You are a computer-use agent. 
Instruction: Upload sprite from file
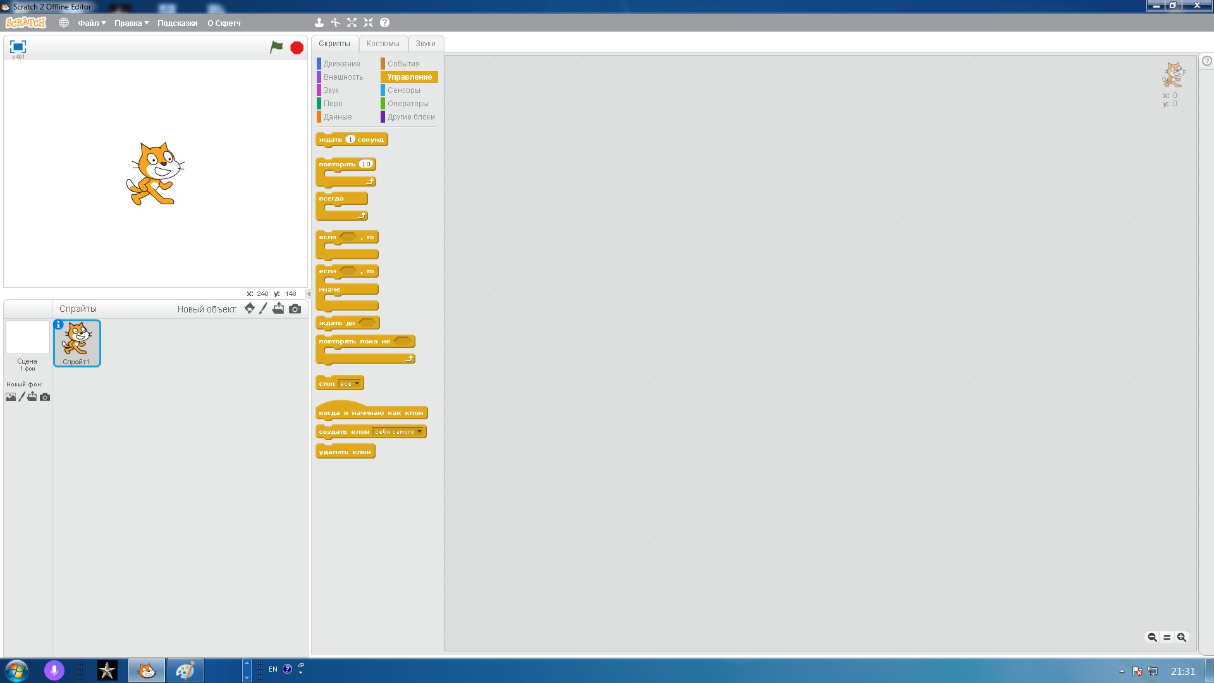(278, 309)
